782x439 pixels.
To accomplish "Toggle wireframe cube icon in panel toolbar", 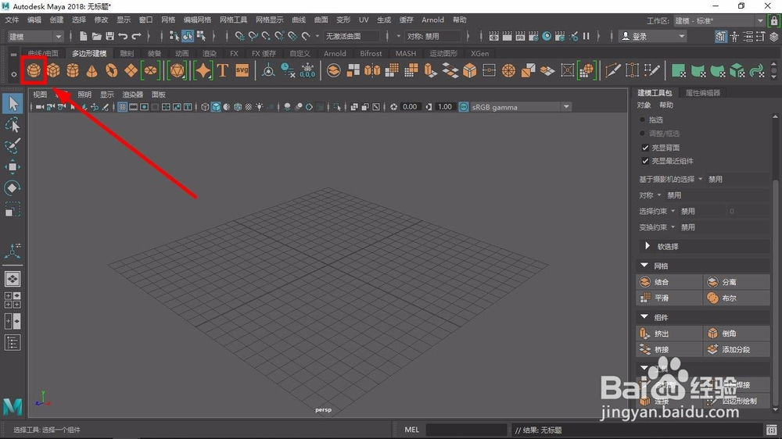I will pyautogui.click(x=204, y=107).
